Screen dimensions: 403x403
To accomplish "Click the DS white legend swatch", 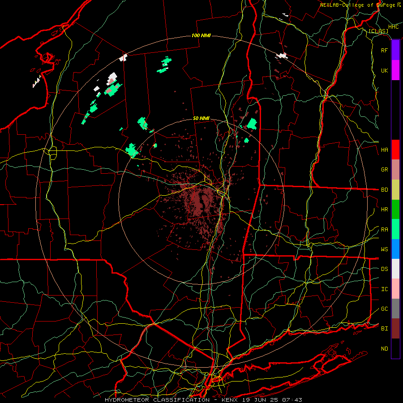I will (x=395, y=269).
